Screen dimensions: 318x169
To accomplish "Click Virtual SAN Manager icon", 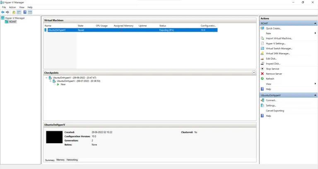I will pyautogui.click(x=262, y=53).
